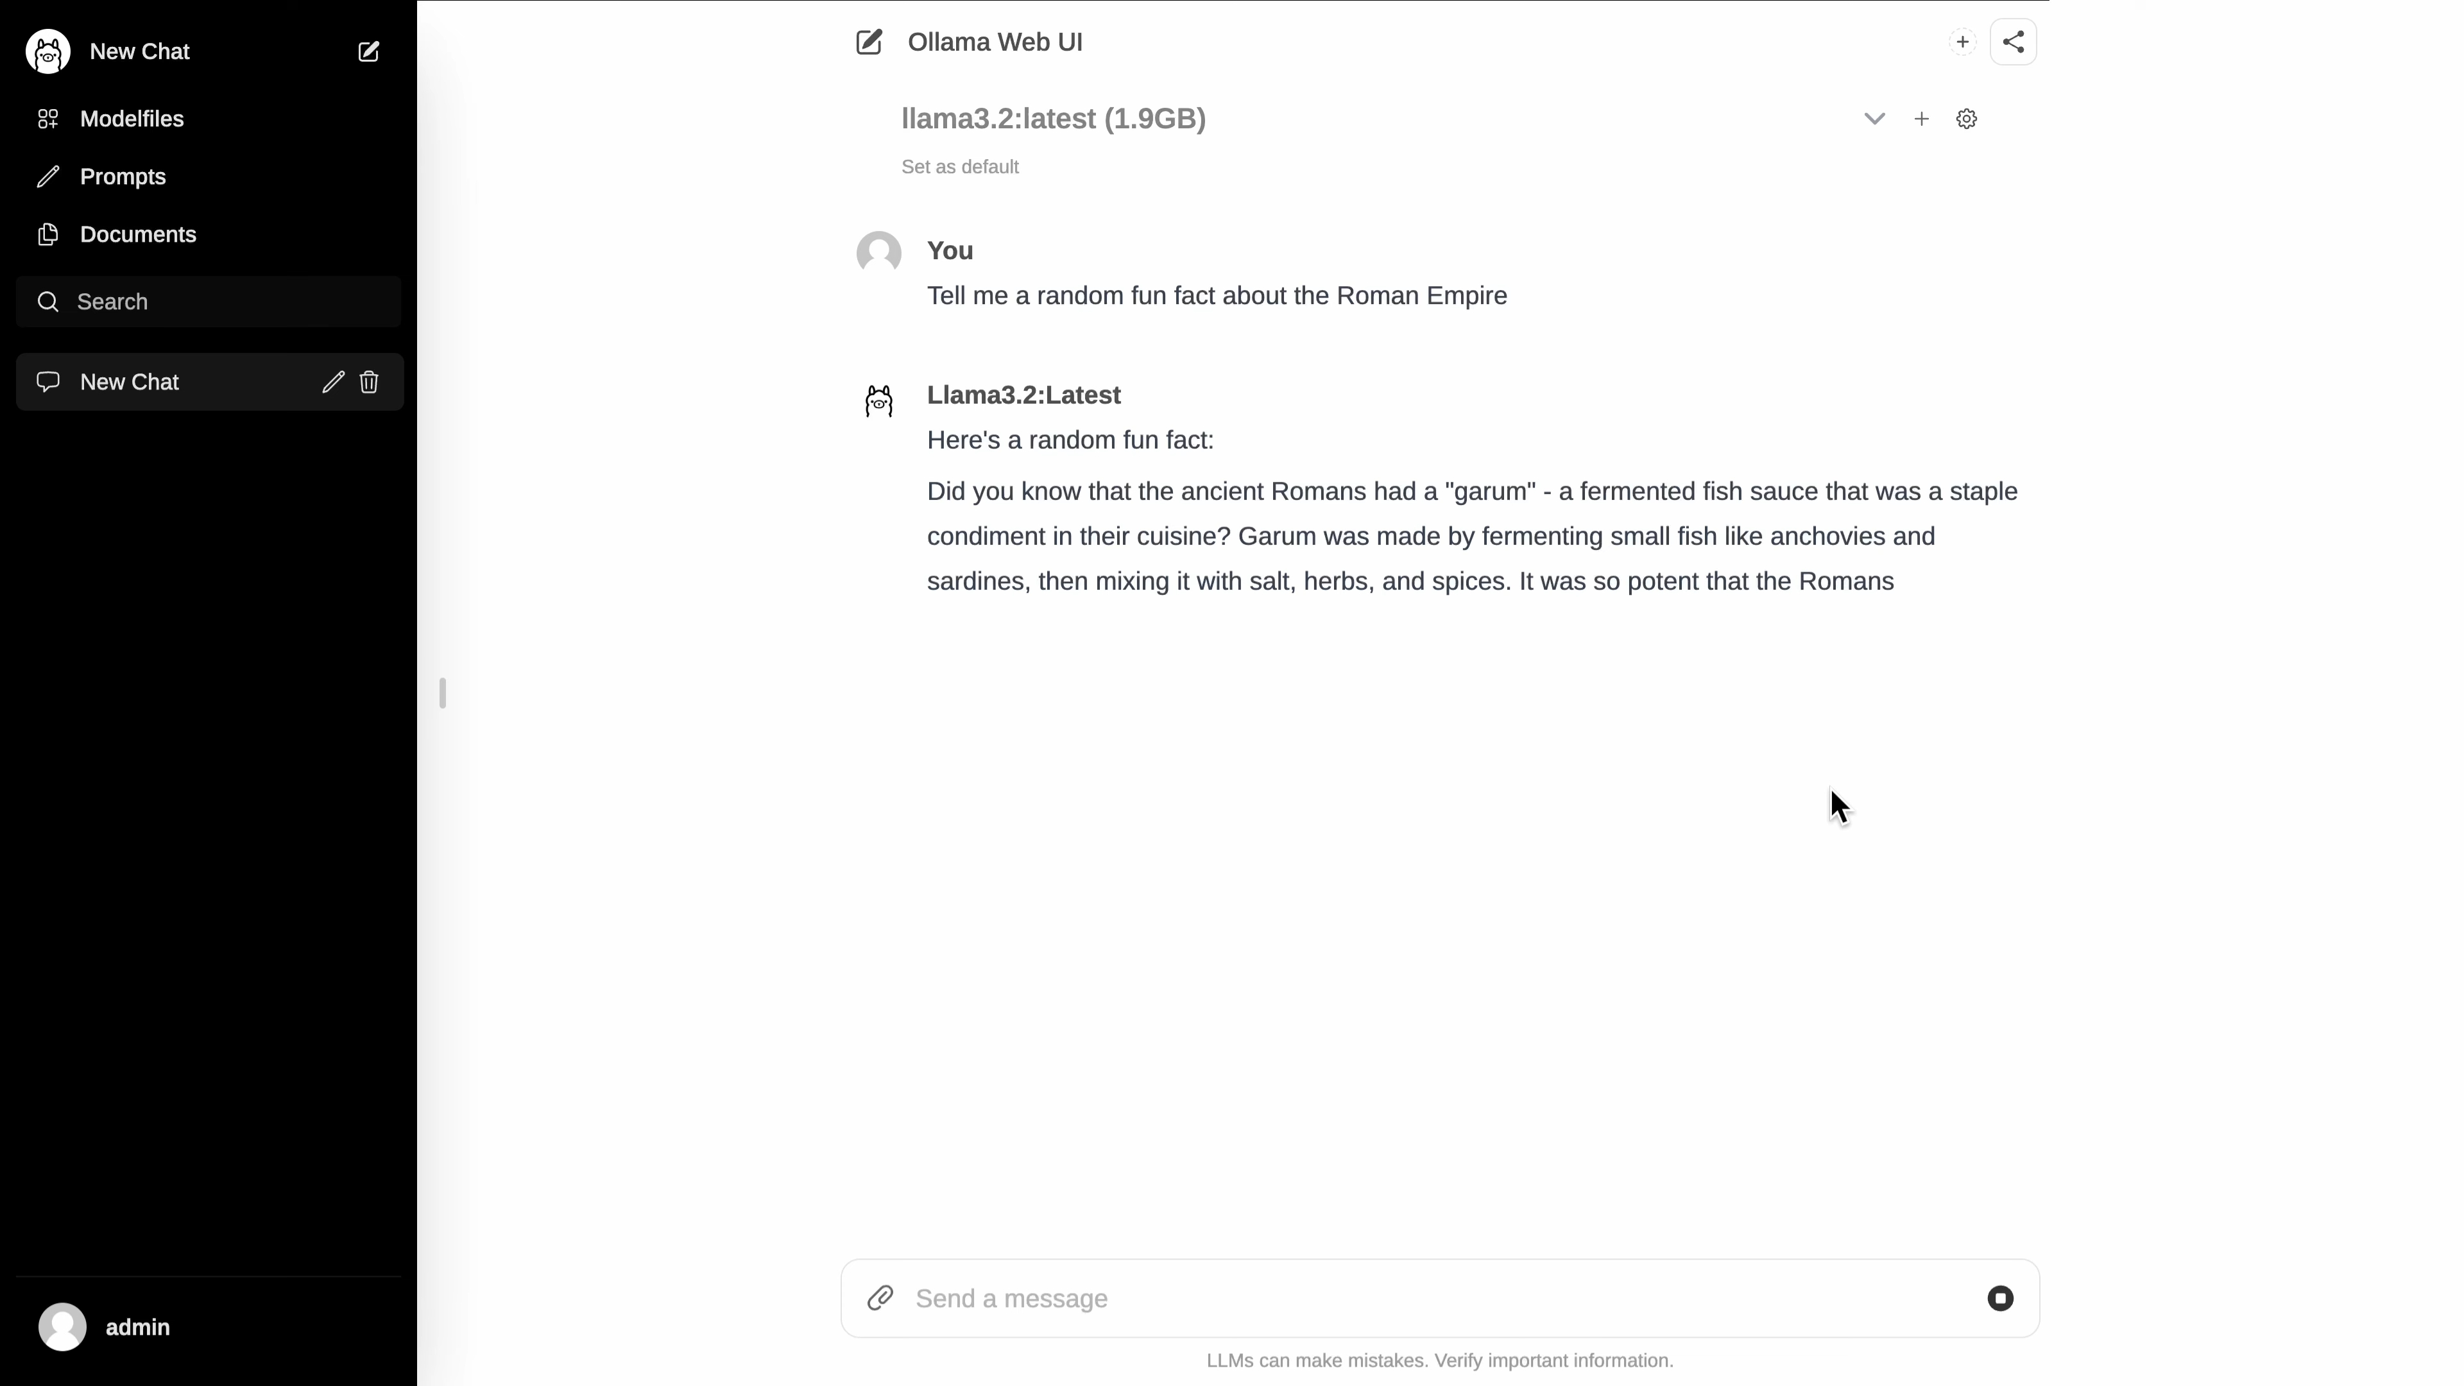
Task: Delete the New Chat conversation with trash icon
Action: pos(369,382)
